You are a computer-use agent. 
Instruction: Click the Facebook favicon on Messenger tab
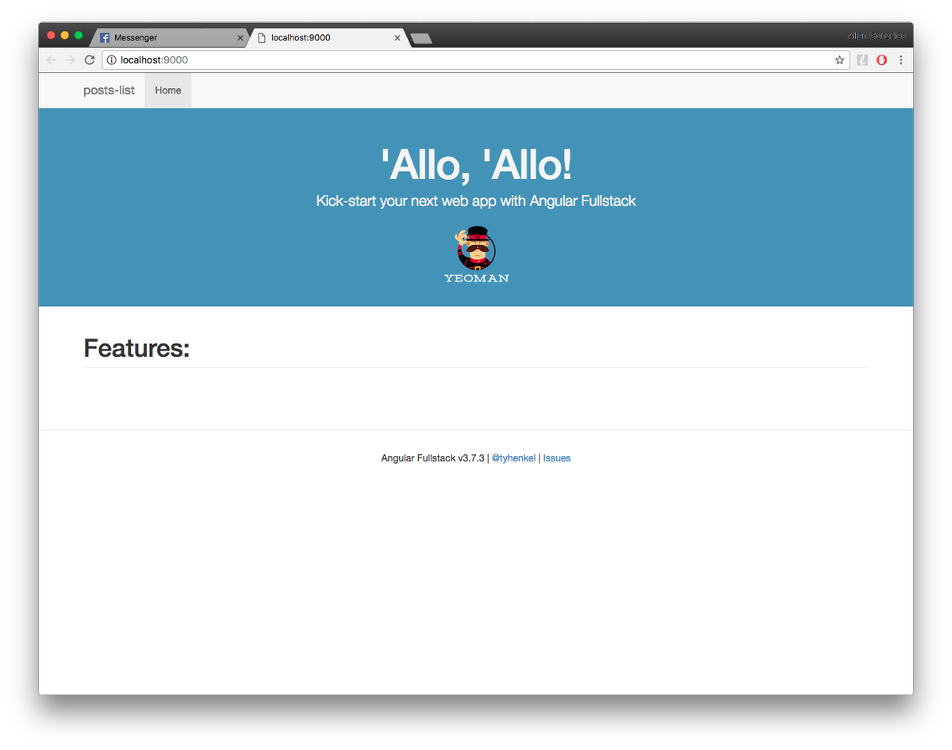[105, 38]
